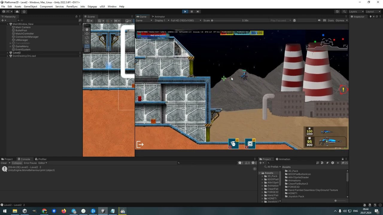The image size is (383, 215).
Task: Click the cloud services icon
Action: coord(17,12)
